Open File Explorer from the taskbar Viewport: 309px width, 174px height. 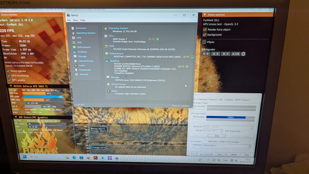click(x=67, y=157)
